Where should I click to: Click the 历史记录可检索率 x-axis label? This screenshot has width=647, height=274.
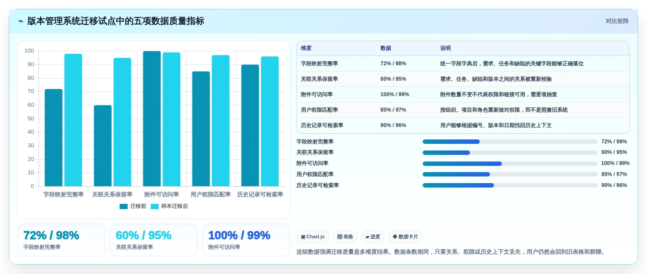(x=260, y=195)
